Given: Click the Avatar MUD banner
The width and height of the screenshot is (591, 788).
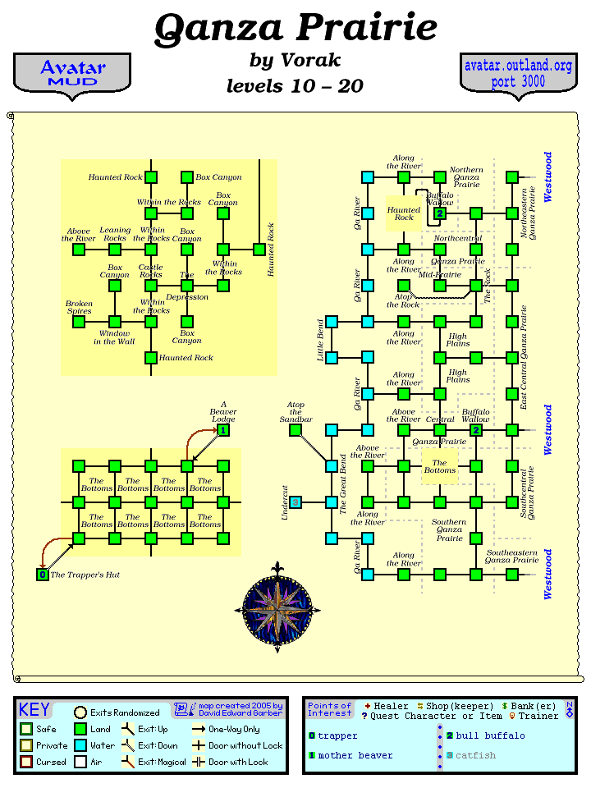Looking at the screenshot, I should [x=72, y=74].
